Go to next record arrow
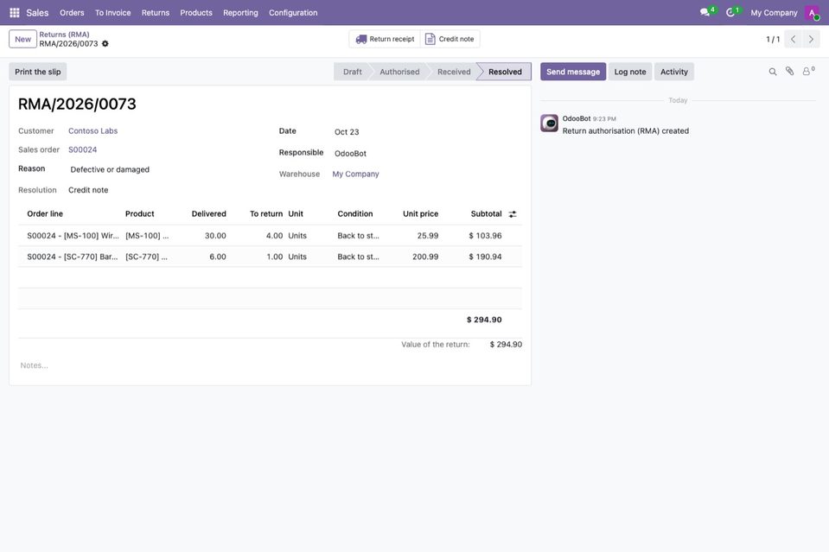 point(811,39)
